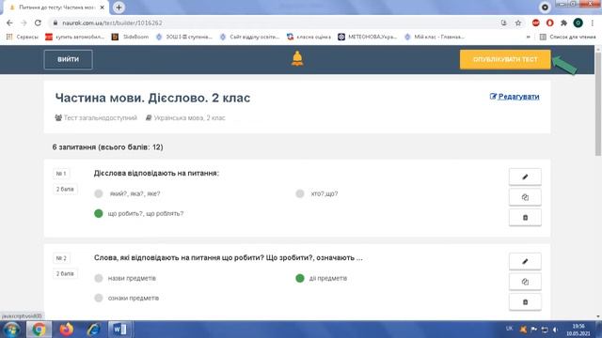Viewport: 602px width, 338px height.
Task: Click the '№ 1' question number badge
Action: click(x=61, y=174)
